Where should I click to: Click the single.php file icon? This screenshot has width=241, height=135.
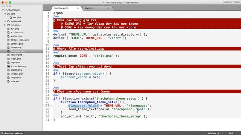tap(8, 78)
